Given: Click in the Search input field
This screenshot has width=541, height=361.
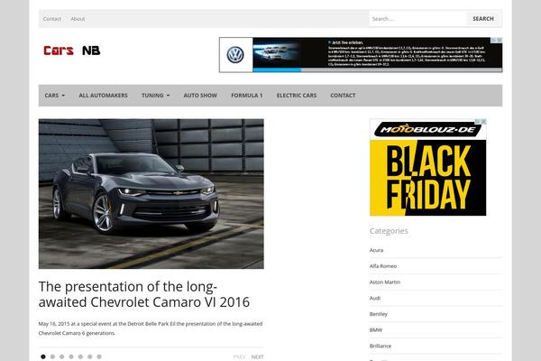Looking at the screenshot, I should tap(417, 18).
